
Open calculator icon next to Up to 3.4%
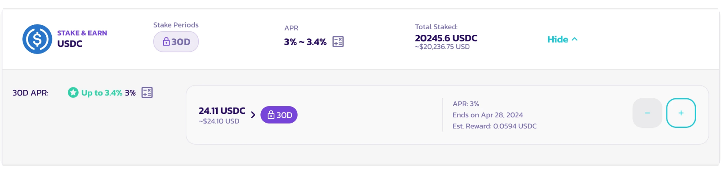[x=147, y=93]
